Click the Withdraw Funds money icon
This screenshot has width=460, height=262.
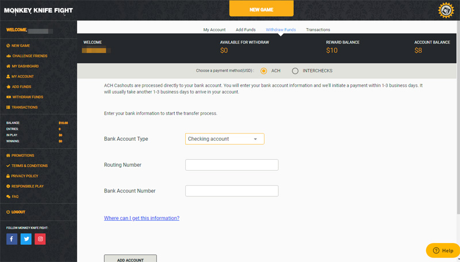coord(9,97)
